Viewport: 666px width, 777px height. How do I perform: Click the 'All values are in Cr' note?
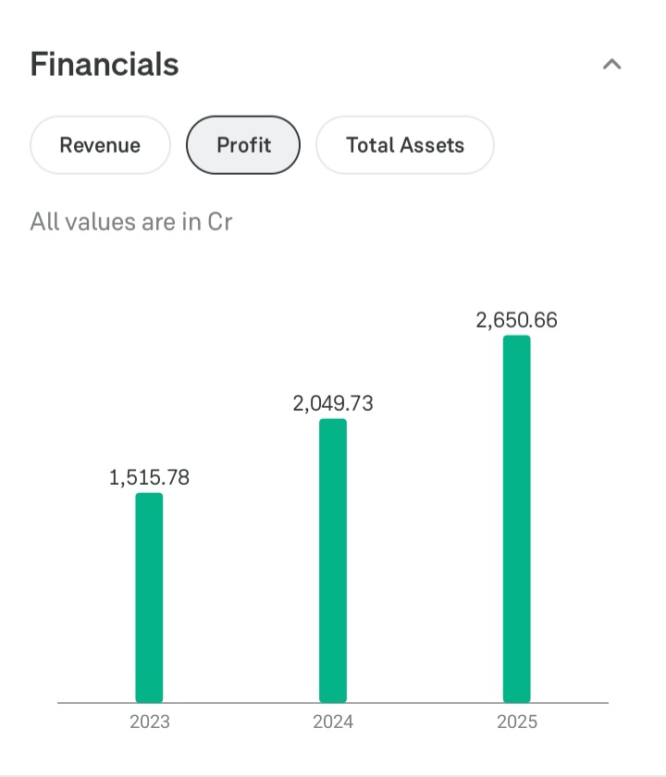[x=131, y=222]
